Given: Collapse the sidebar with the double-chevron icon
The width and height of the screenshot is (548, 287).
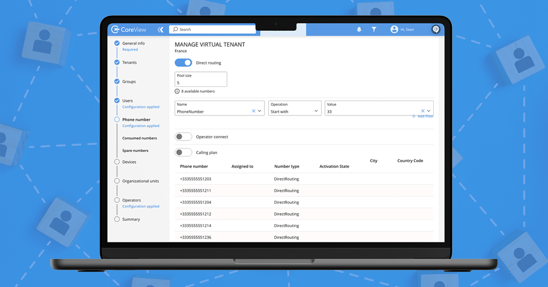Looking at the screenshot, I should [161, 29].
